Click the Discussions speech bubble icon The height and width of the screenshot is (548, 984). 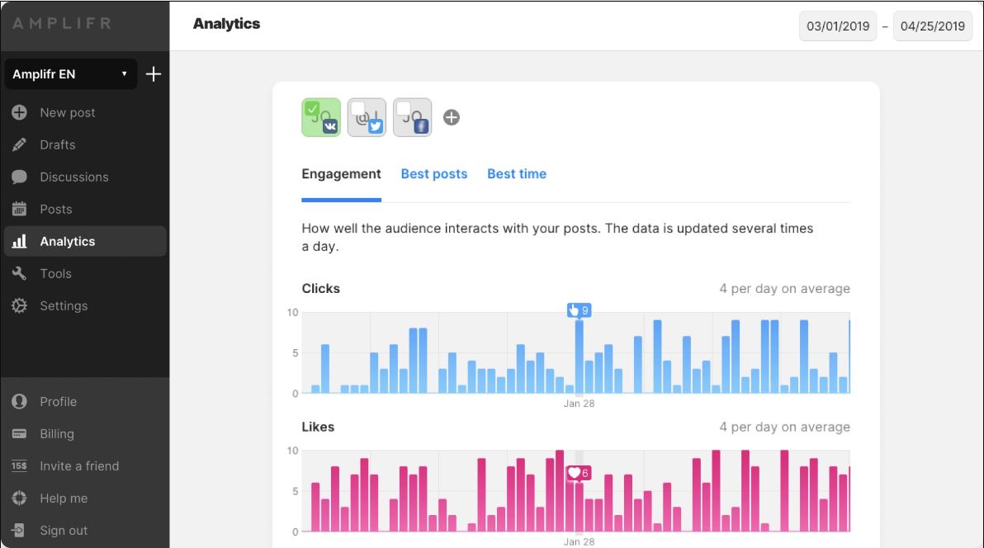[19, 177]
